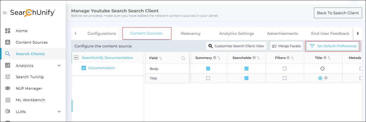Open the Title field gear settings
Viewport: 366px width, 122px height.
[326, 78]
